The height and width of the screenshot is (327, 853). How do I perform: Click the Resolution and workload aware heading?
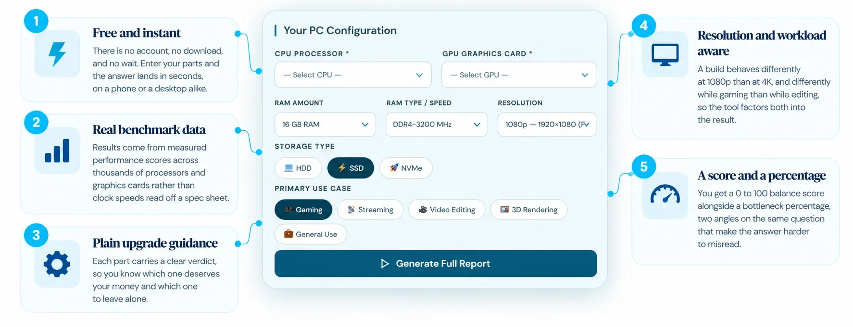pyautogui.click(x=762, y=43)
